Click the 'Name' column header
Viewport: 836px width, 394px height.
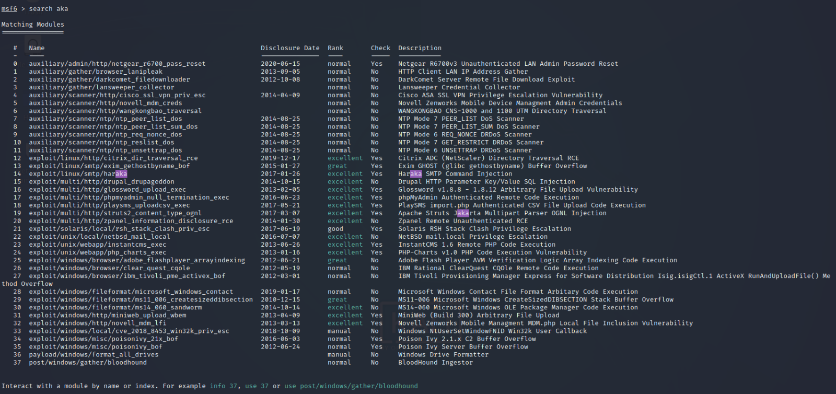[37, 48]
